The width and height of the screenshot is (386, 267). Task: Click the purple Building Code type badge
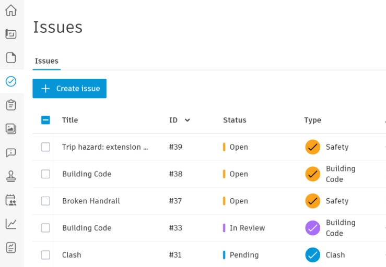313,228
